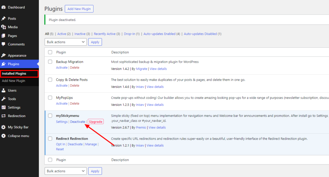329x177 pixels.
Task: Click the Collapse menu arrow icon
Action: tap(4, 136)
